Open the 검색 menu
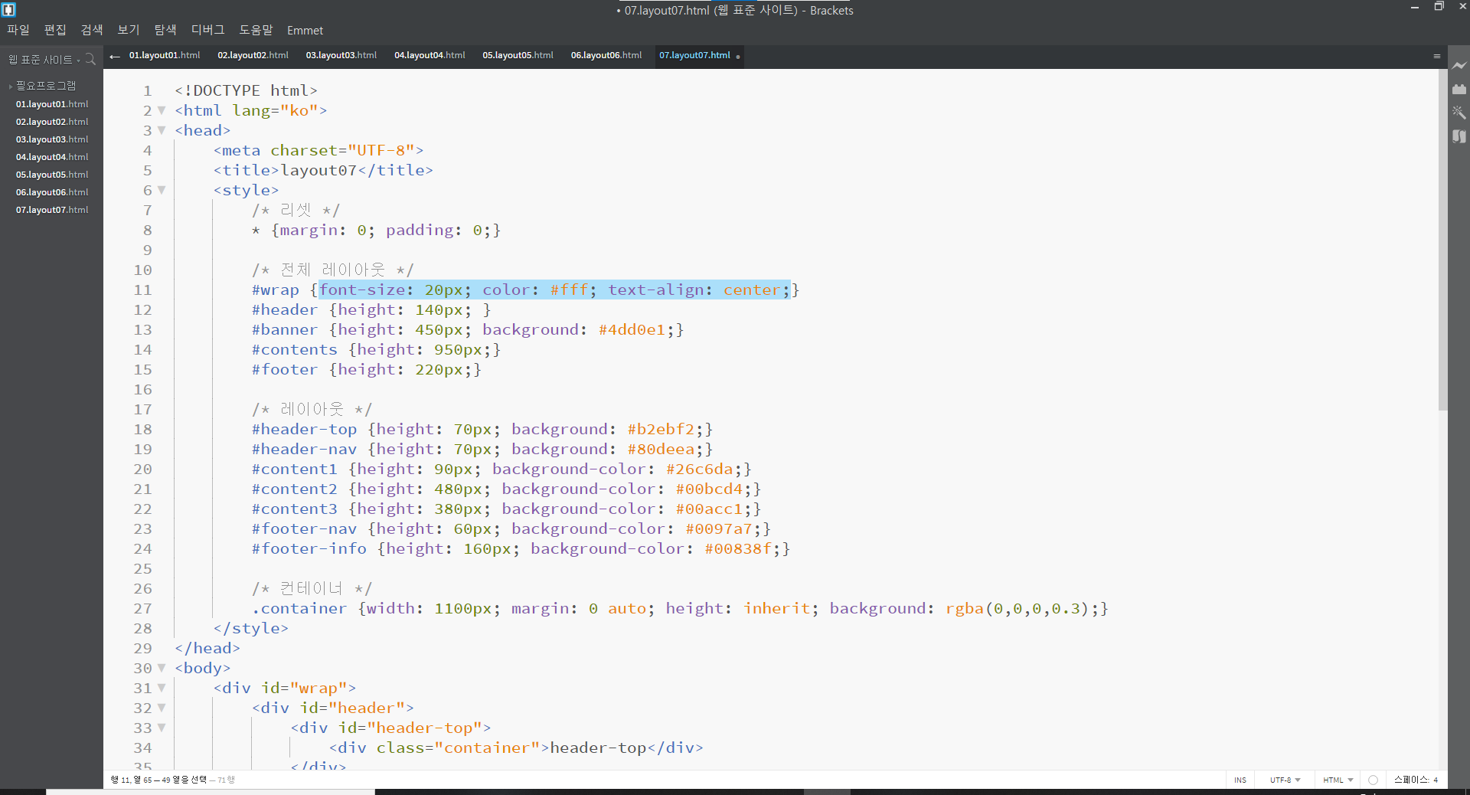 click(x=92, y=30)
